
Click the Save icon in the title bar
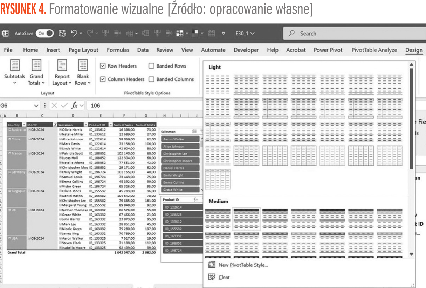(x=62, y=33)
